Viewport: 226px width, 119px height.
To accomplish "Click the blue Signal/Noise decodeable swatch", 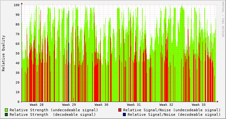I will tap(125, 114).
